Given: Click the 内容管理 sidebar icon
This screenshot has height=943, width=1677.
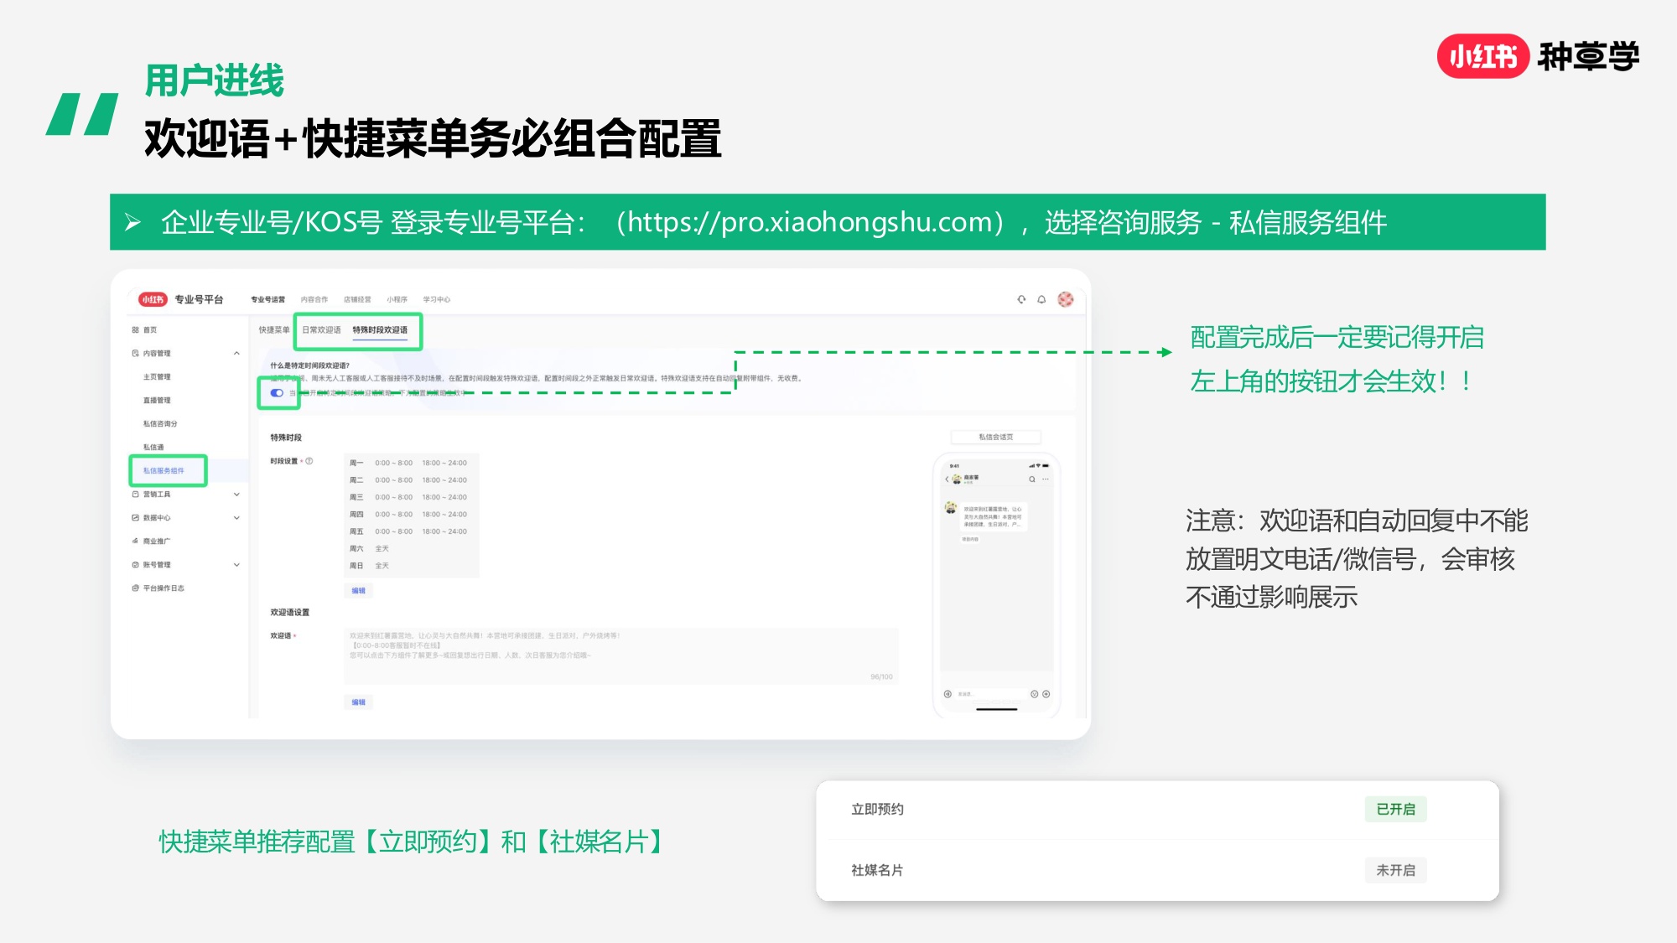Looking at the screenshot, I should click(136, 354).
